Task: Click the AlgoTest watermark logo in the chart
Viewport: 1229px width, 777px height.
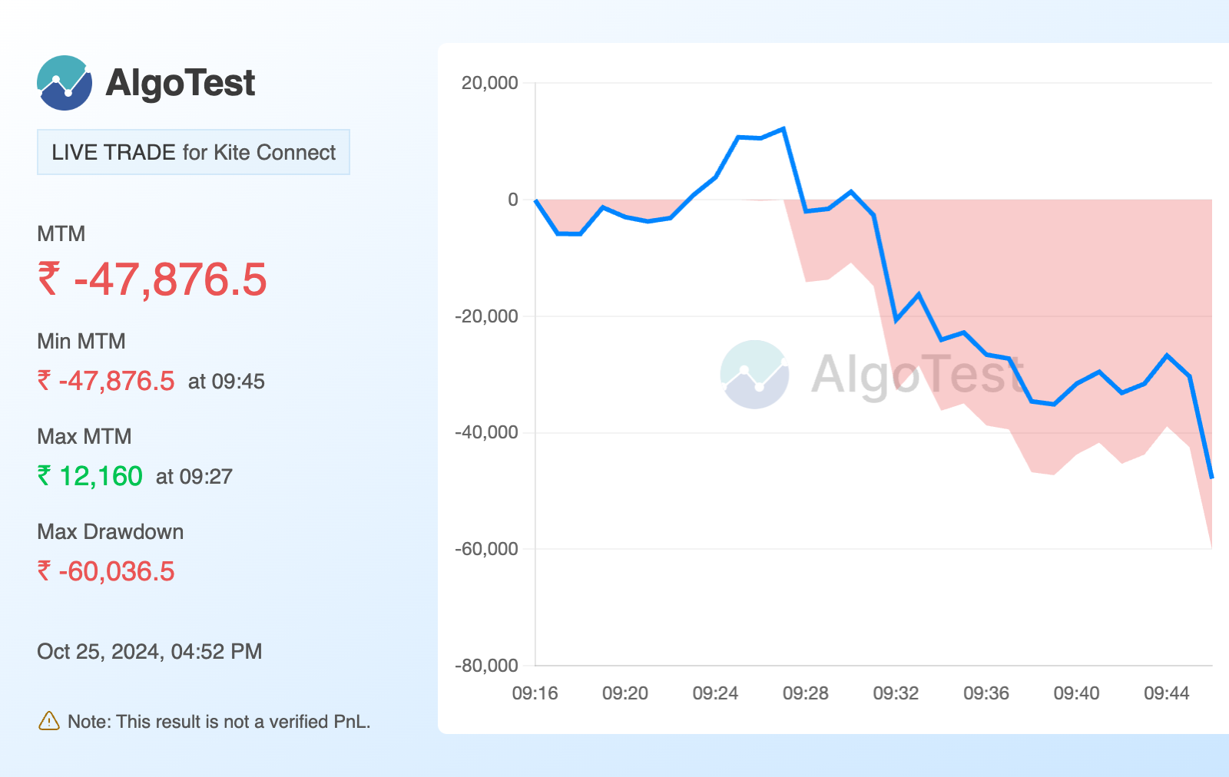Action: pos(754,375)
